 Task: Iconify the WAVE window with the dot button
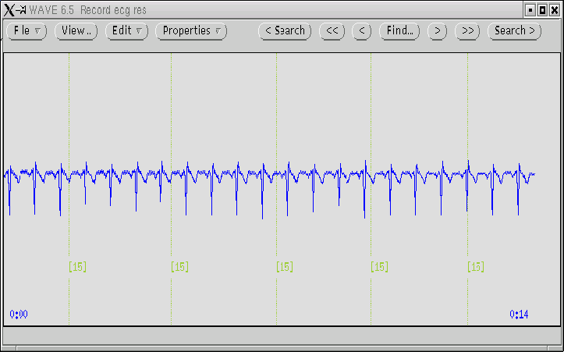coord(530,10)
